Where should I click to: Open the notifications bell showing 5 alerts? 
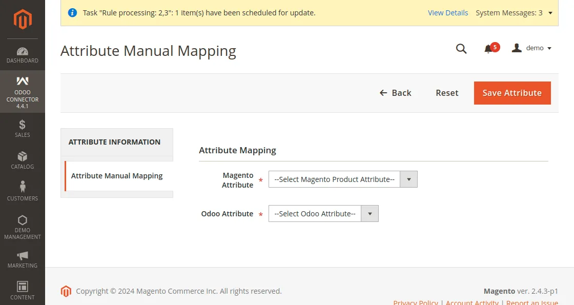[489, 48]
